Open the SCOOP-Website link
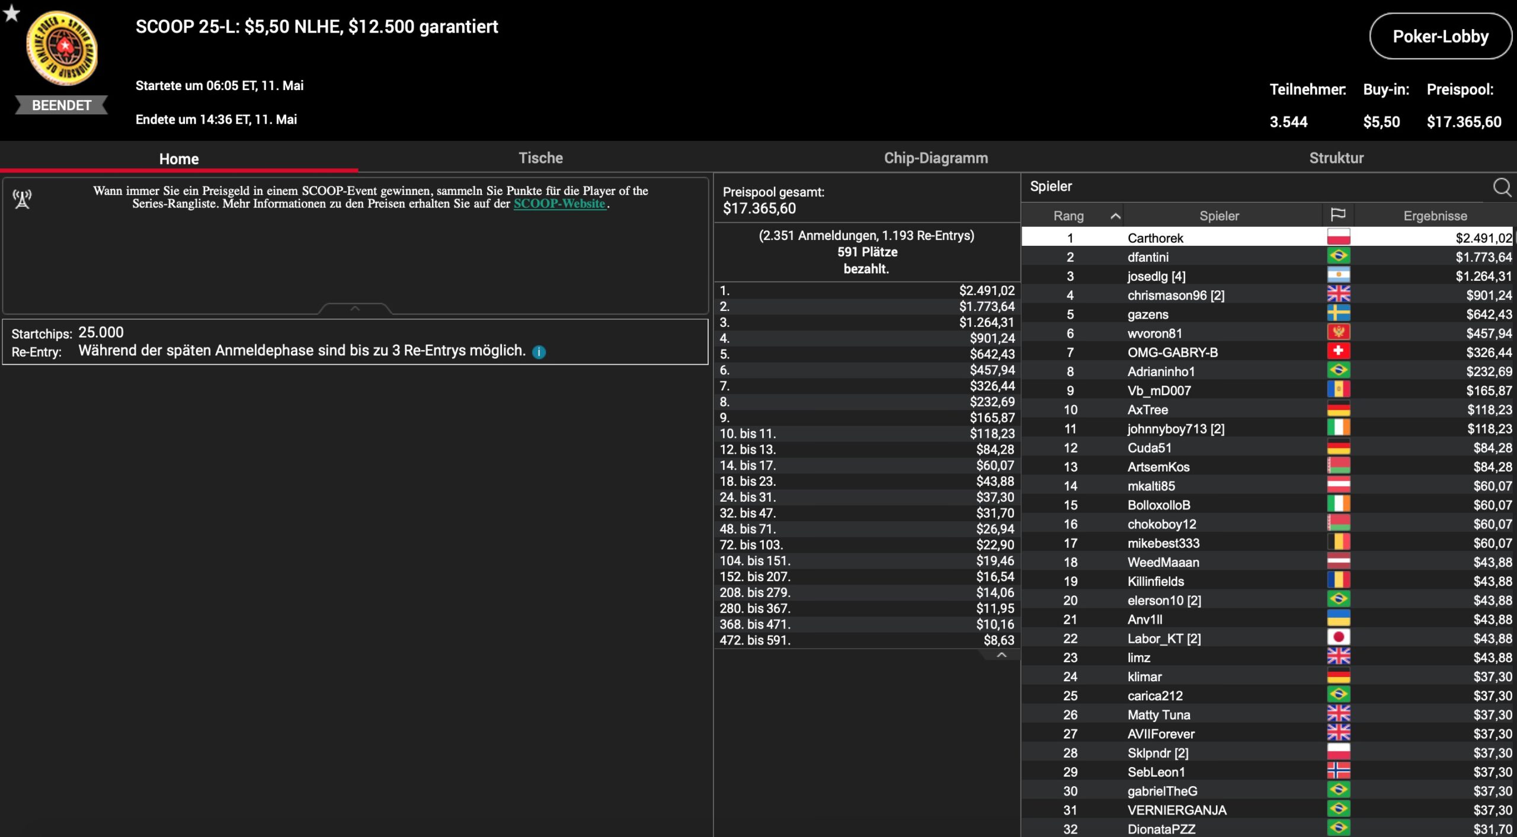Screen dimensions: 1517x837 [559, 204]
